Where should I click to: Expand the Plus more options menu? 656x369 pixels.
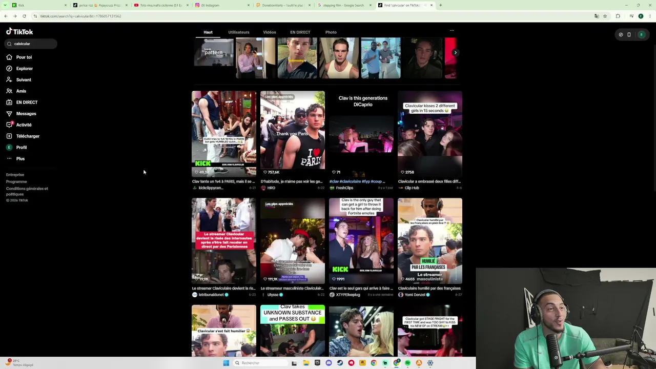tap(15, 159)
